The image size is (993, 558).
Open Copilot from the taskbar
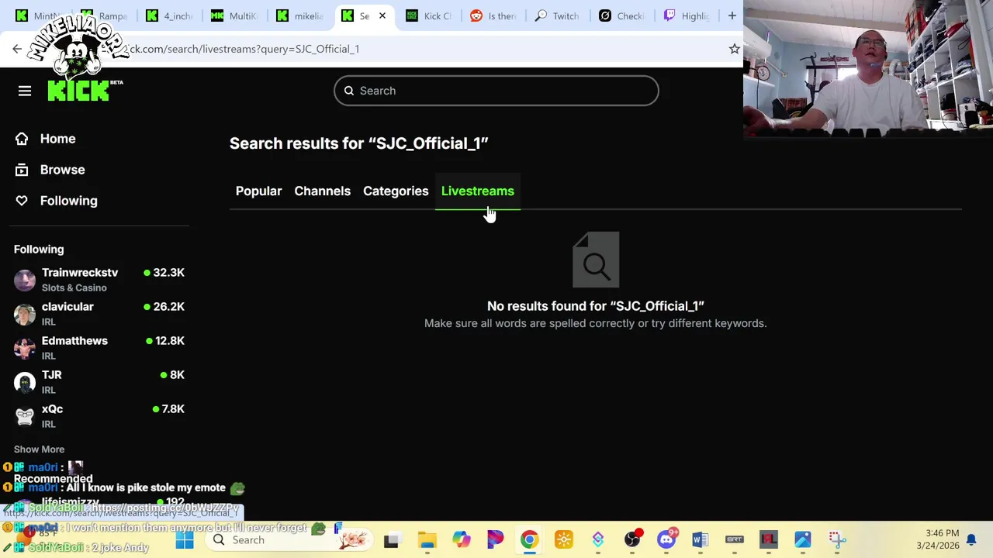461,540
